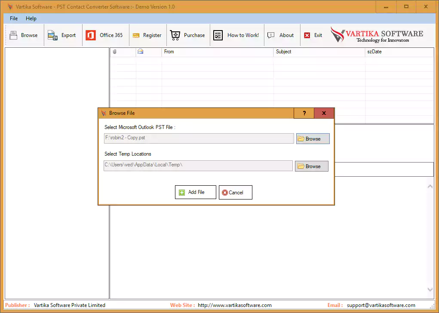
Task: Click the How to Work checklist icon
Action: (x=218, y=35)
